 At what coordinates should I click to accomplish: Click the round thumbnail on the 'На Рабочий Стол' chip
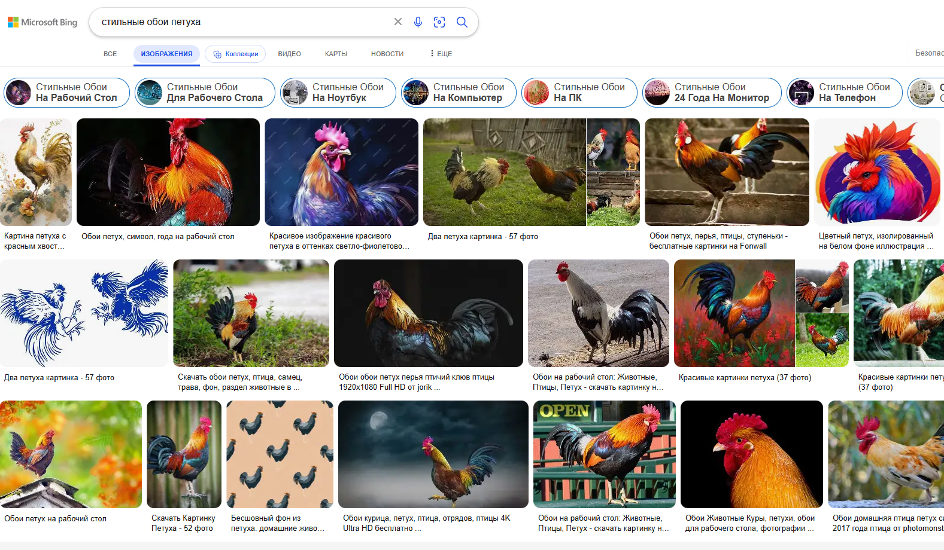pos(19,93)
